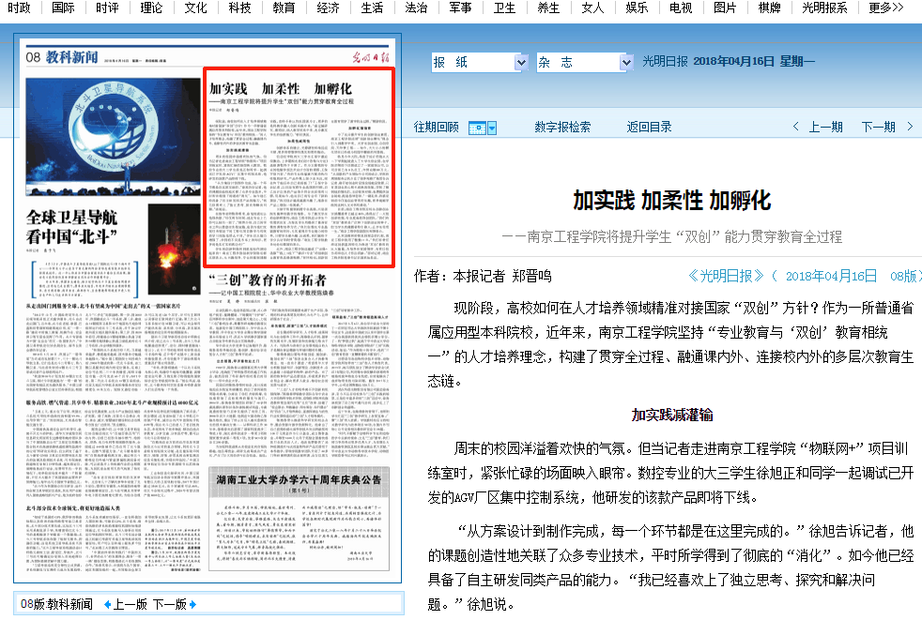Click the blue arrow after 下一版
The width and height of the screenshot is (922, 620).
click(x=192, y=604)
